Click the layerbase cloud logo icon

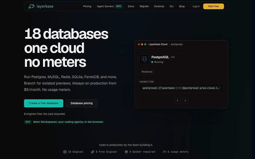(31, 6)
